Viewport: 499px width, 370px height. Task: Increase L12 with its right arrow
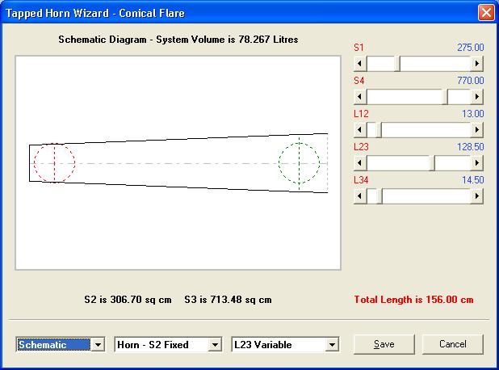coord(476,129)
